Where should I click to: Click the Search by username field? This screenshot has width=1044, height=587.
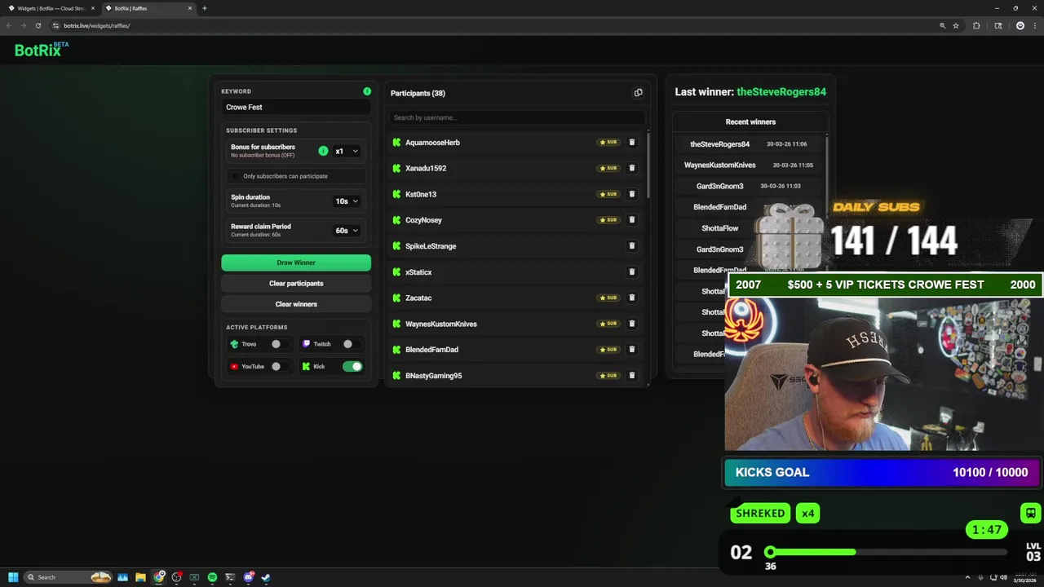click(515, 117)
